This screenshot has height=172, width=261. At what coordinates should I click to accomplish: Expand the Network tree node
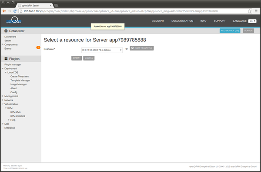[x=3, y=100]
